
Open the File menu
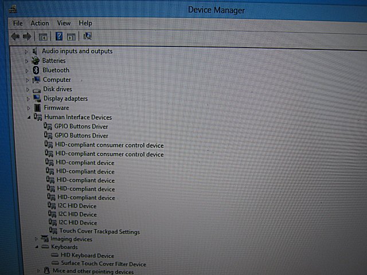pyautogui.click(x=18, y=23)
